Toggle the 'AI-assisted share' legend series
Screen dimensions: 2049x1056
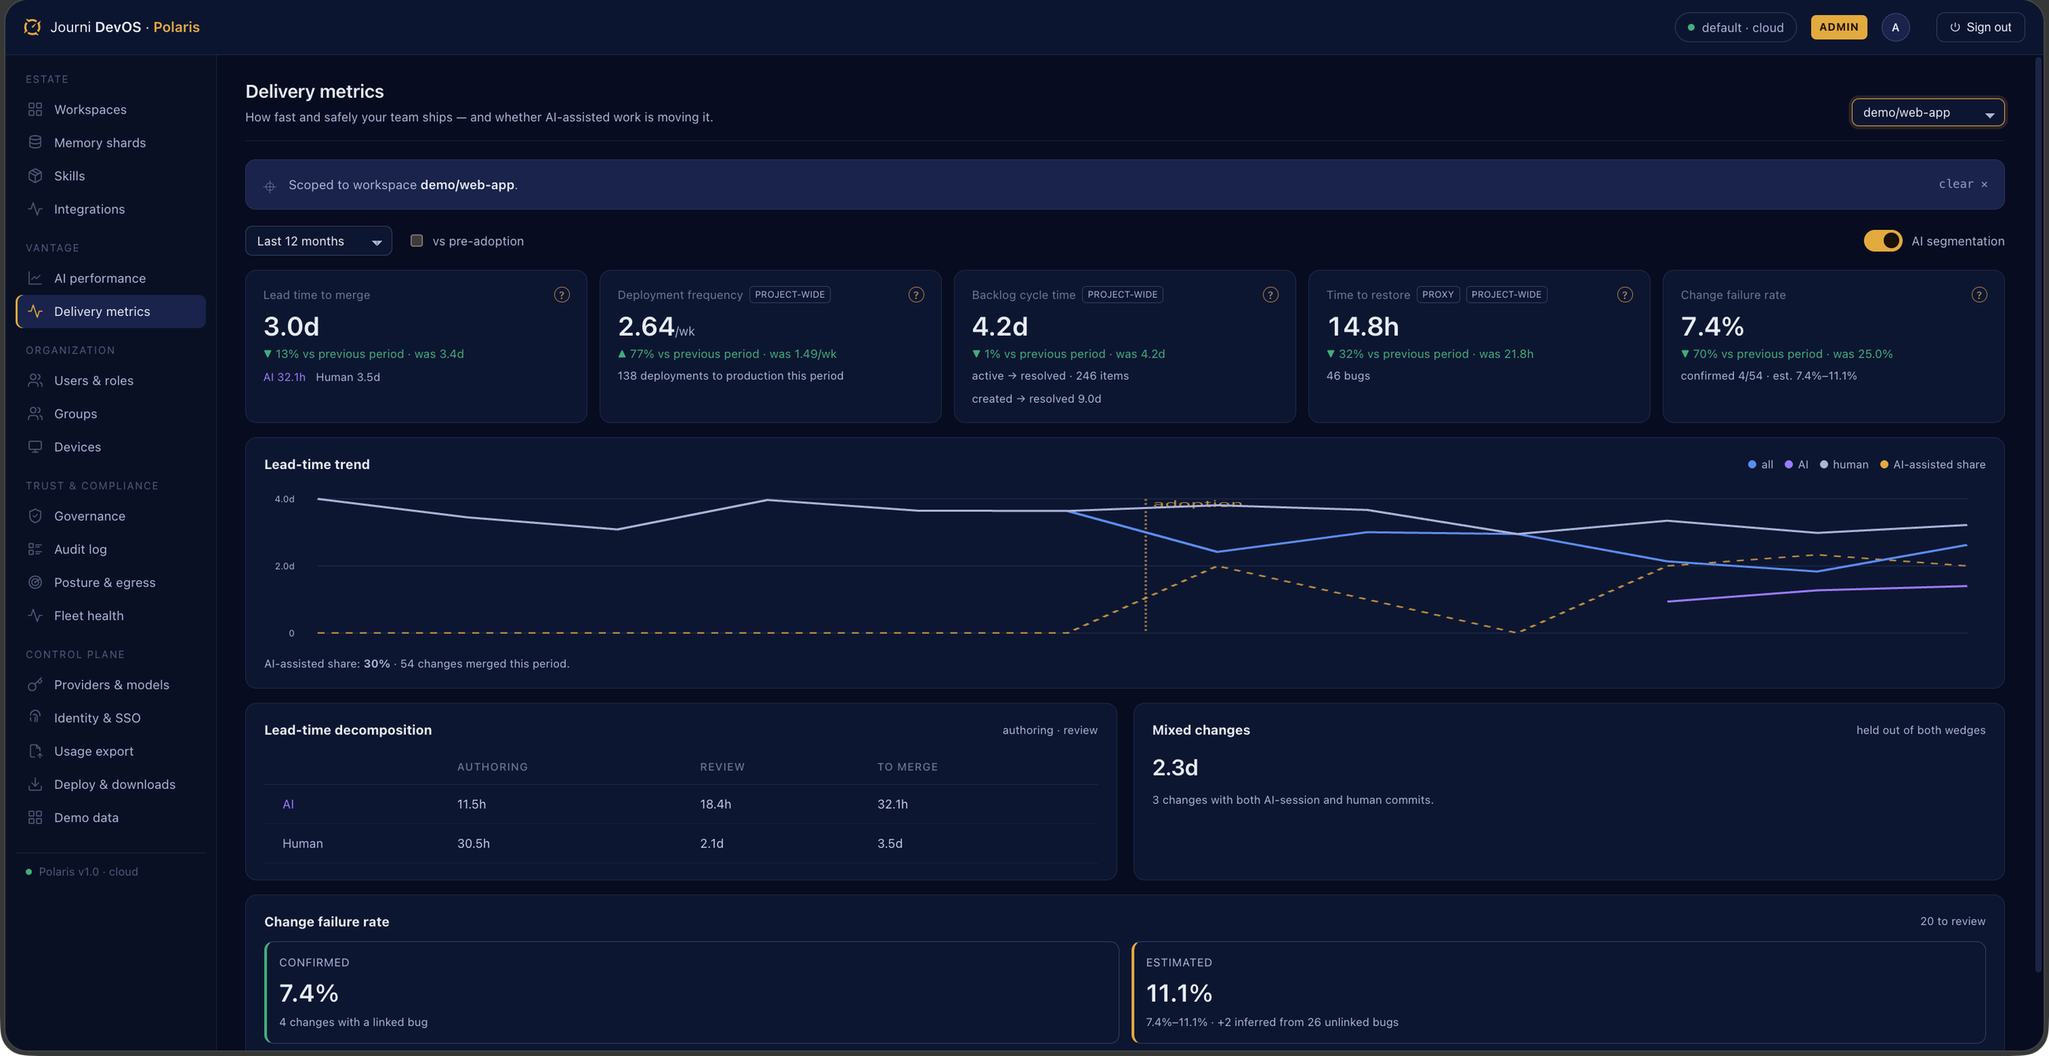[x=1932, y=464]
